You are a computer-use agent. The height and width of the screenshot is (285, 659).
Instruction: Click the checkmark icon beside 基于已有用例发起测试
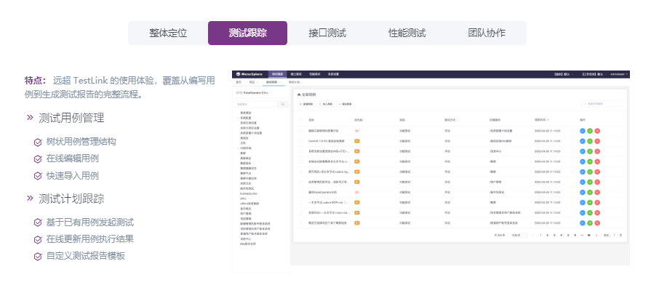38,222
